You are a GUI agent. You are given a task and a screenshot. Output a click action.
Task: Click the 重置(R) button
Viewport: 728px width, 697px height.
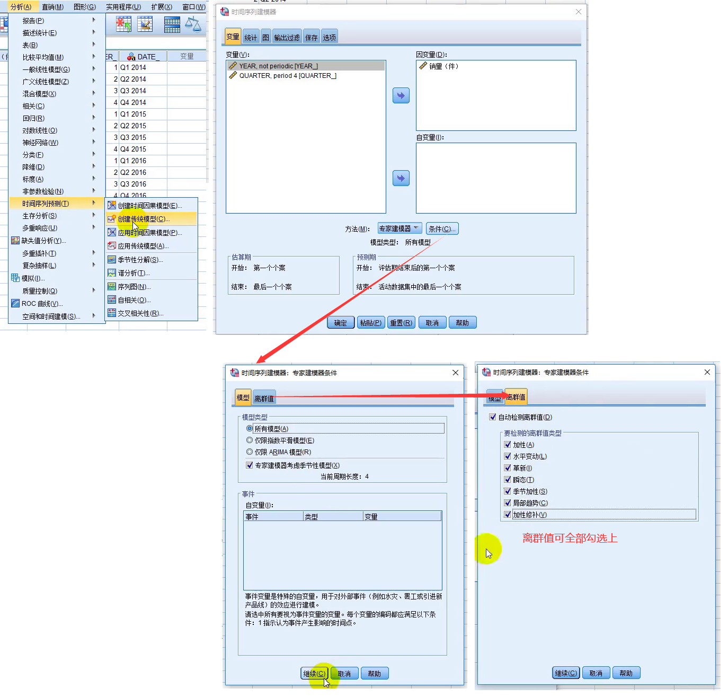click(x=401, y=323)
